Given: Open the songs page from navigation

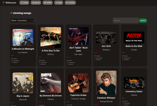Looking at the screenshot, I should tap(24, 3).
